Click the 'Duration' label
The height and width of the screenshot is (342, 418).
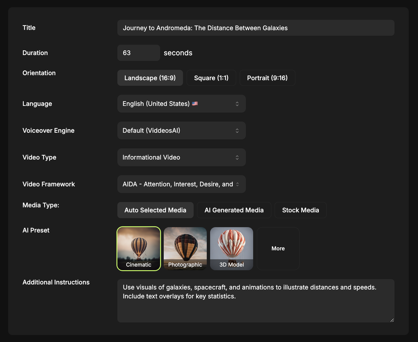35,53
